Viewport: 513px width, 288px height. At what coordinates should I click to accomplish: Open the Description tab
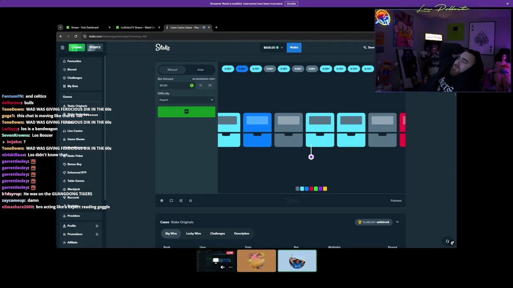242,234
